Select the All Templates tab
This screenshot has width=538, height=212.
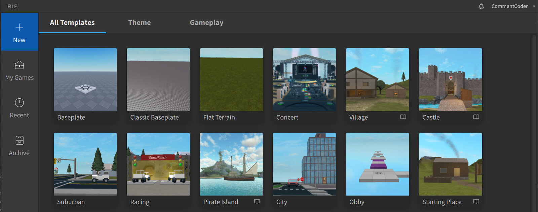tap(72, 22)
